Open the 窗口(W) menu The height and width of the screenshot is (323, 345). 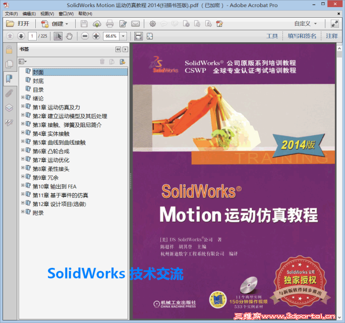coord(66,14)
